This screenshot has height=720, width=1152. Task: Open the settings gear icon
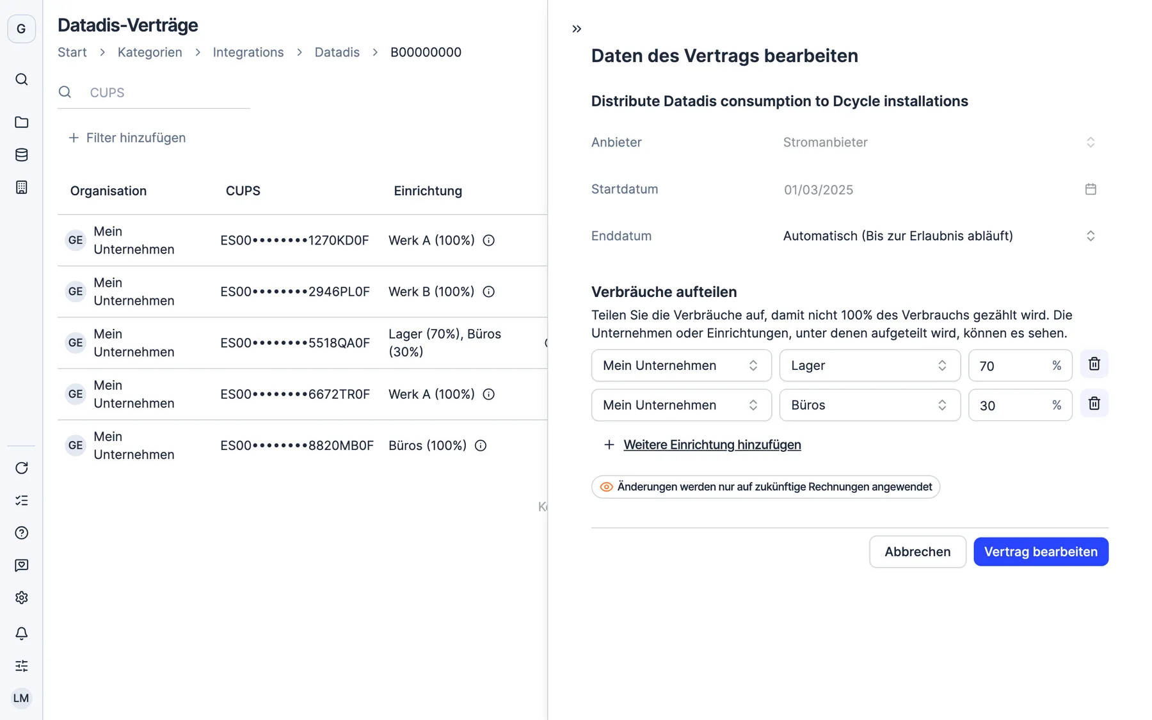pos(21,598)
